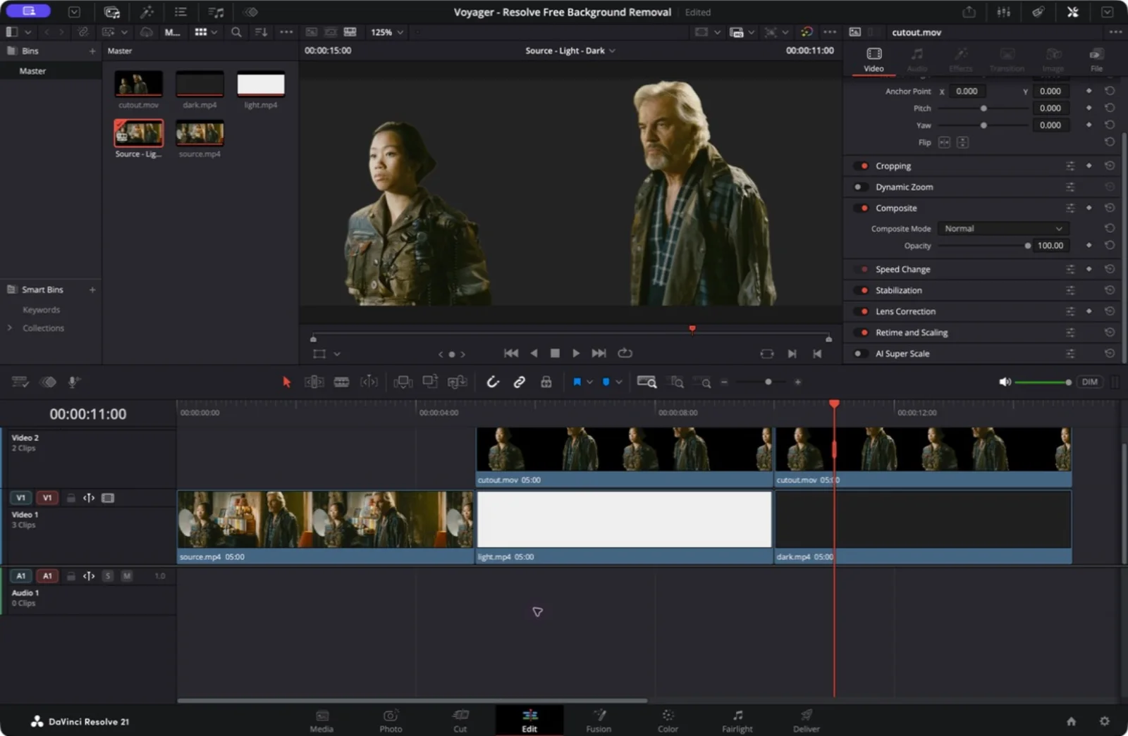Click the Pitch value field
This screenshot has width=1128, height=736.
pos(1050,108)
